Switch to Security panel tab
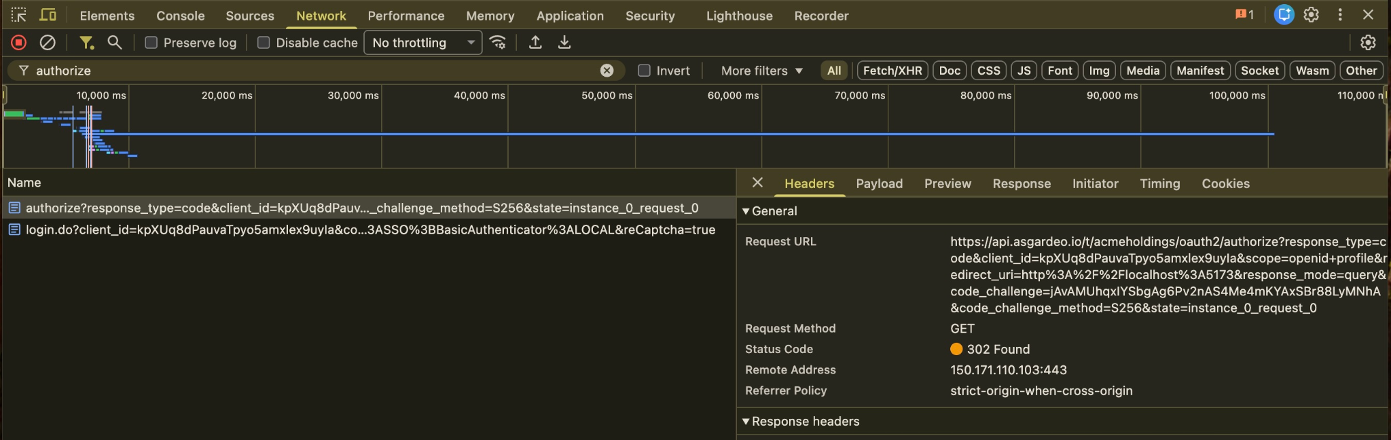 [x=650, y=16]
